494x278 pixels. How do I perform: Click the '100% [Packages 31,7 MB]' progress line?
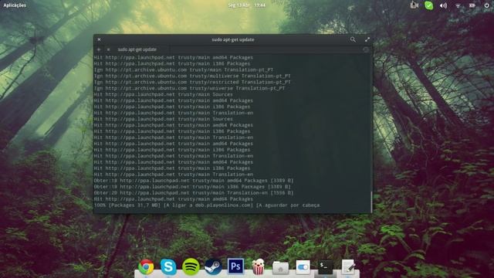[207, 205]
